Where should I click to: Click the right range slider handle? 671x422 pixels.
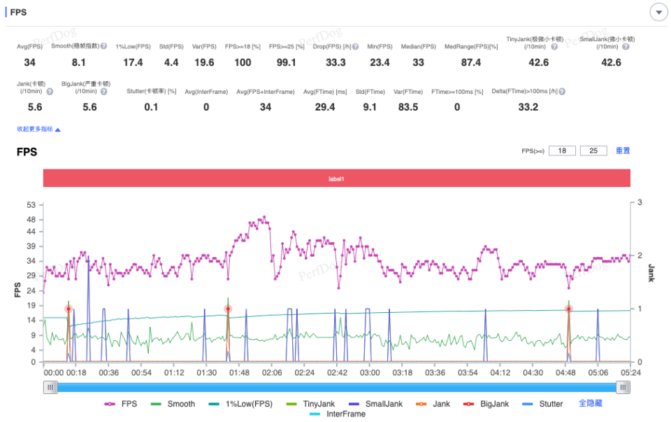coord(623,387)
